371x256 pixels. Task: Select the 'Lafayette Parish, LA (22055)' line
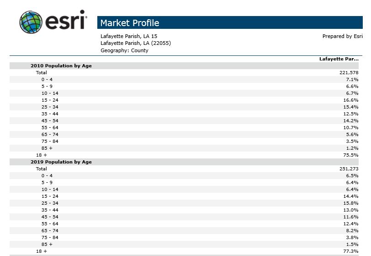tap(136, 43)
